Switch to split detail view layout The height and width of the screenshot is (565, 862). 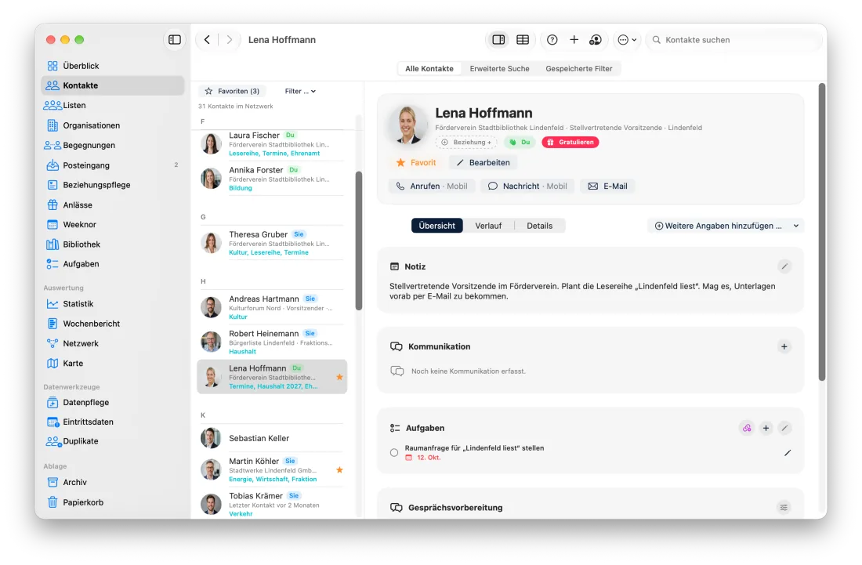[x=498, y=39]
